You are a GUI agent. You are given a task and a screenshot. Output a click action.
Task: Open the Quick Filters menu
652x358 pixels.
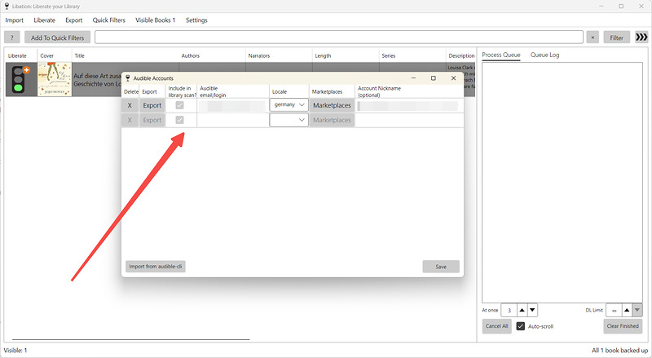click(x=108, y=20)
